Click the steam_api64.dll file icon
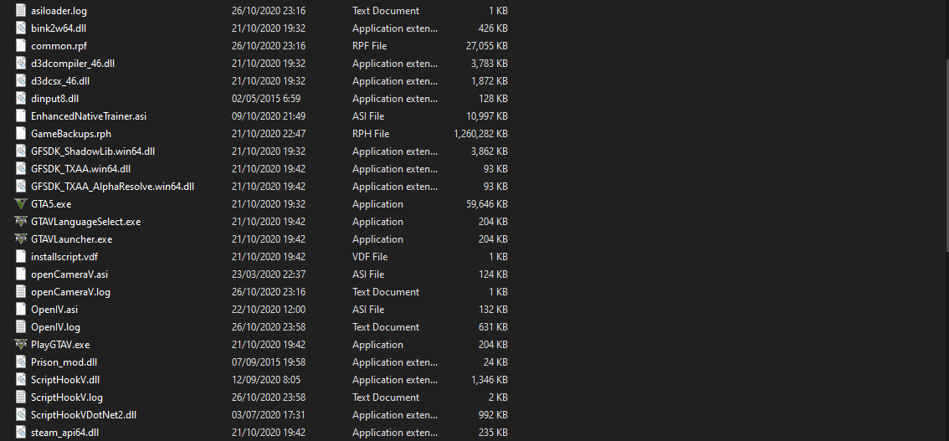The width and height of the screenshot is (949, 441). pyautogui.click(x=21, y=432)
